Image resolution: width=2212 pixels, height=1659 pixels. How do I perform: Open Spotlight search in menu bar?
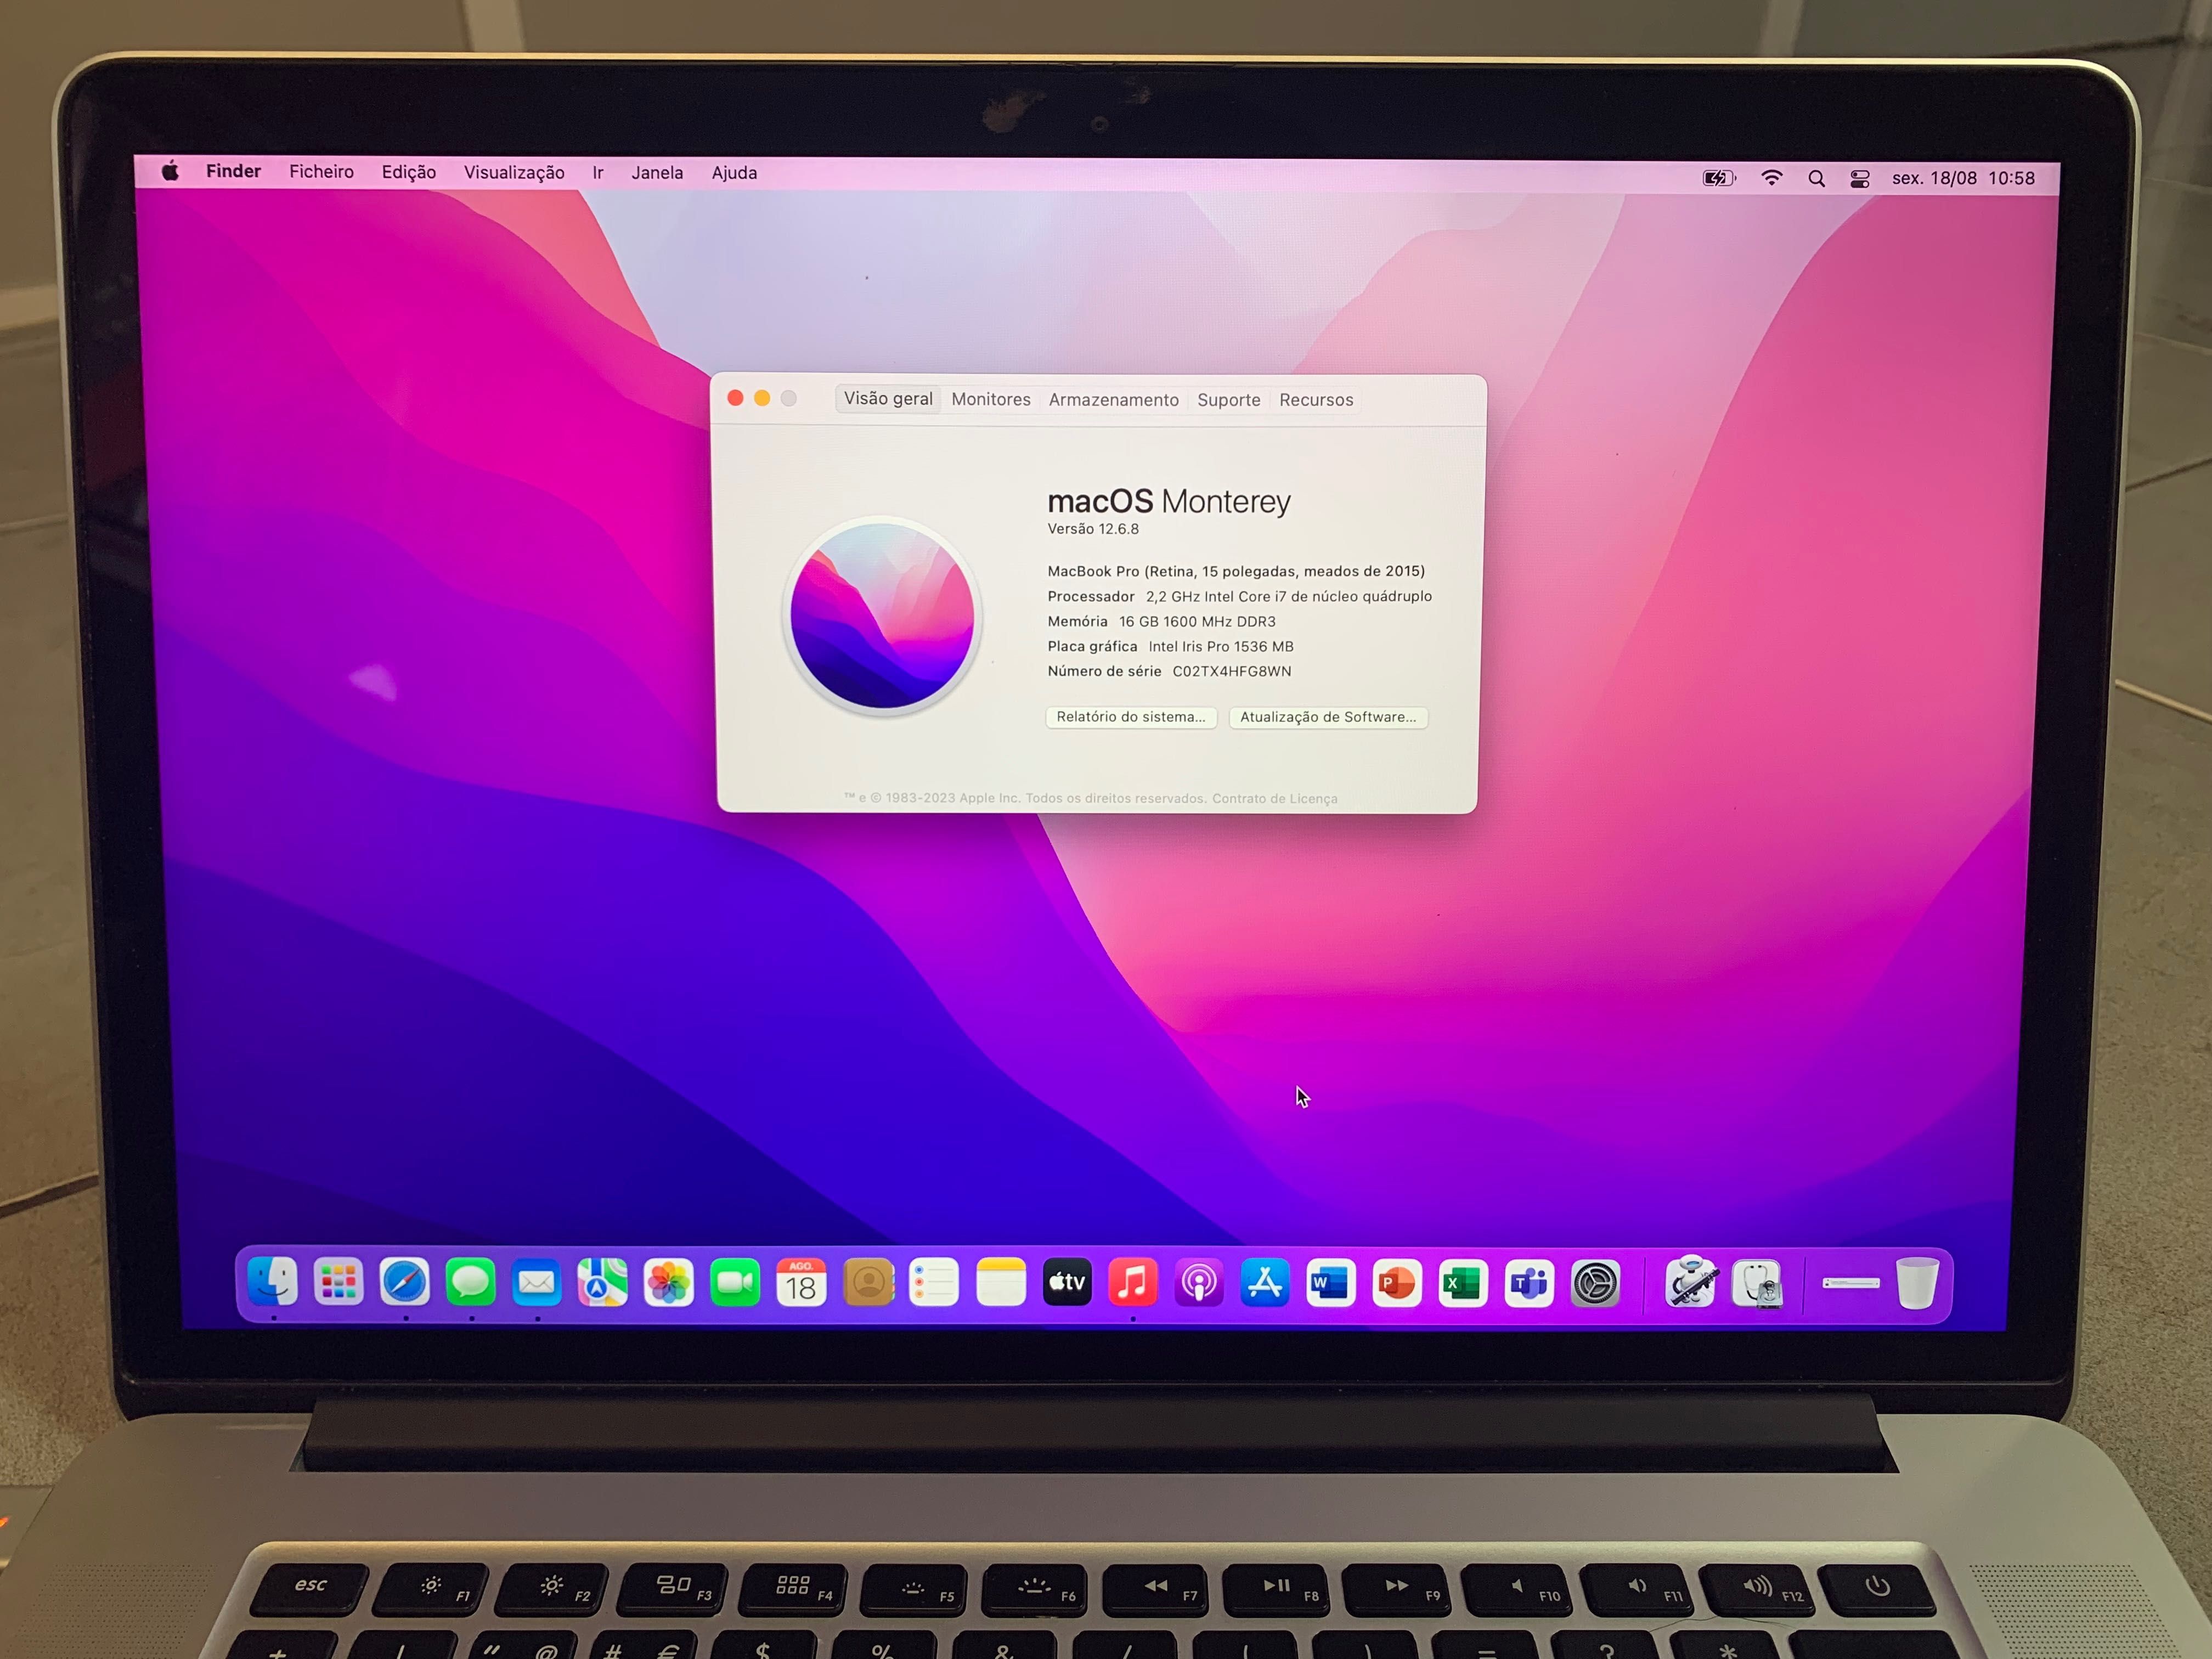[1816, 179]
